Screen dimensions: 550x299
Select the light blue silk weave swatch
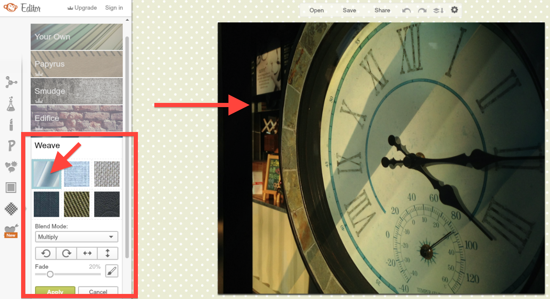pyautogui.click(x=46, y=174)
